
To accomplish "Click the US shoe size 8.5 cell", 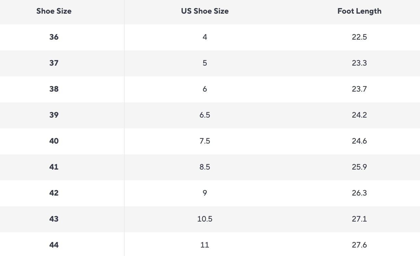I will point(205,167).
